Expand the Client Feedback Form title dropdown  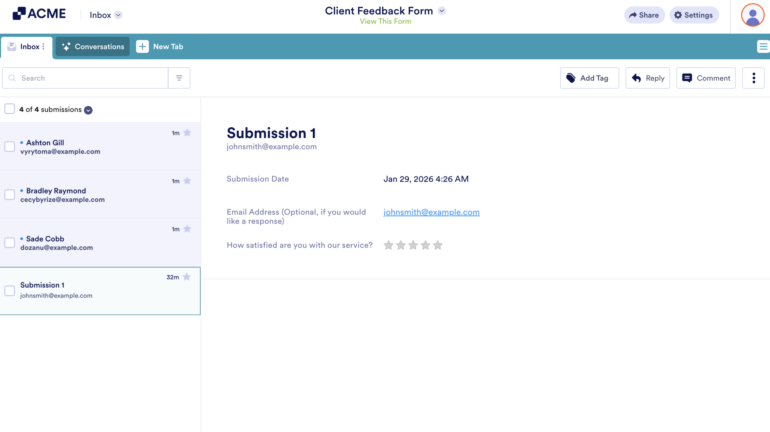[x=442, y=11]
